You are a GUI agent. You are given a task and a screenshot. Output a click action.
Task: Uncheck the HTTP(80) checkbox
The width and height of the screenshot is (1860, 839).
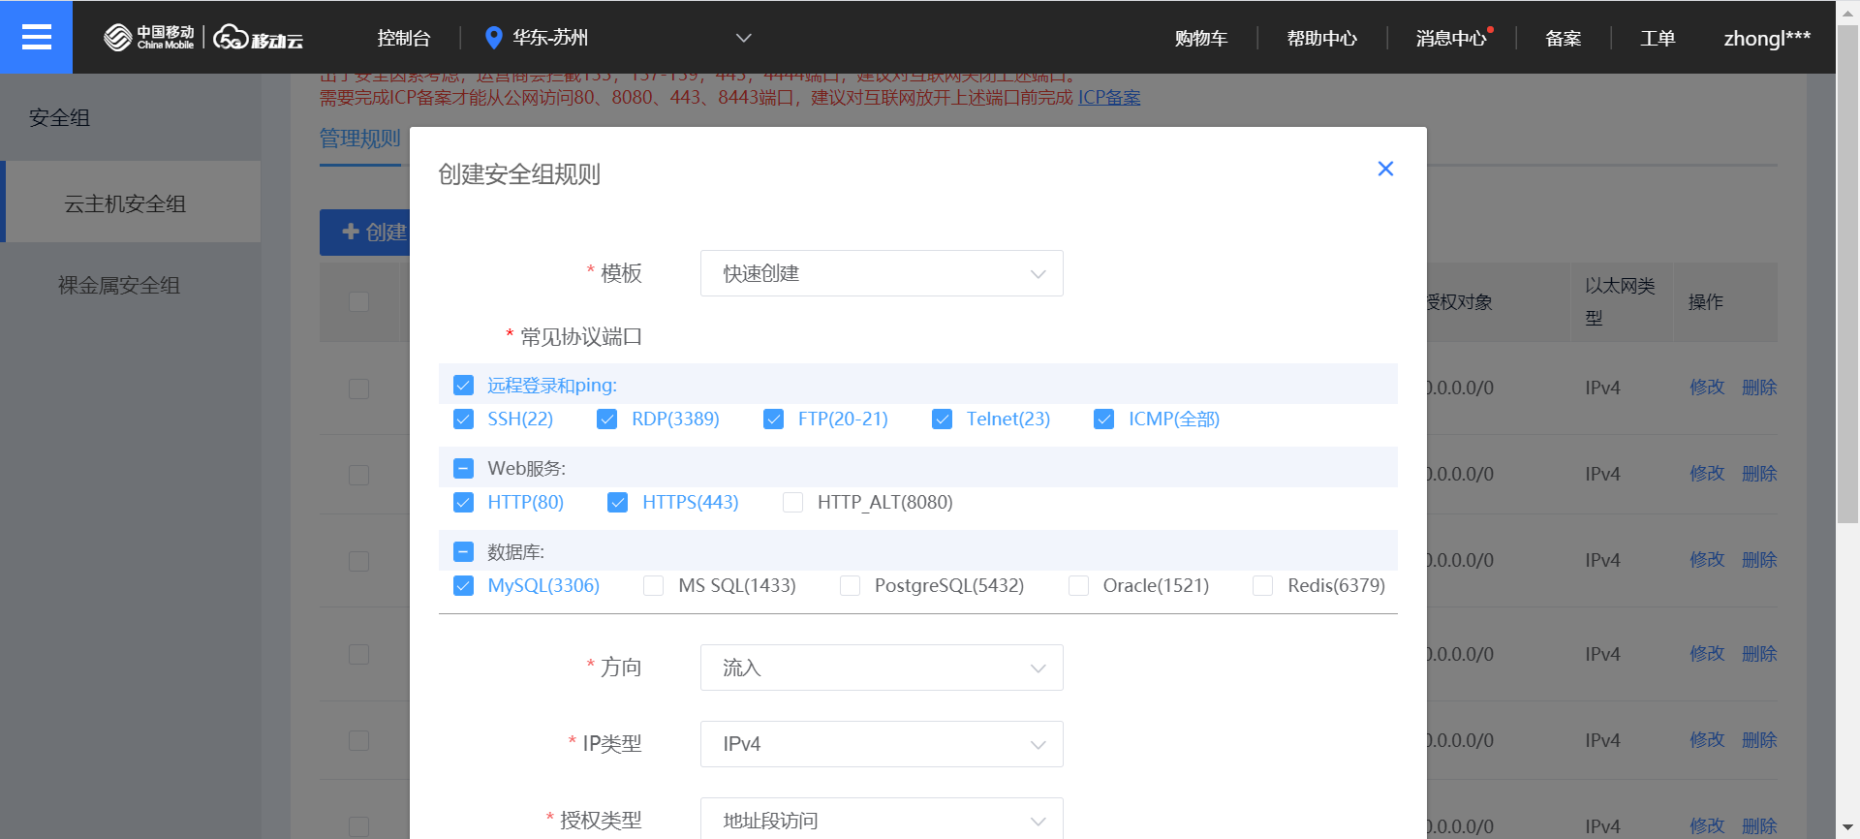[464, 502]
